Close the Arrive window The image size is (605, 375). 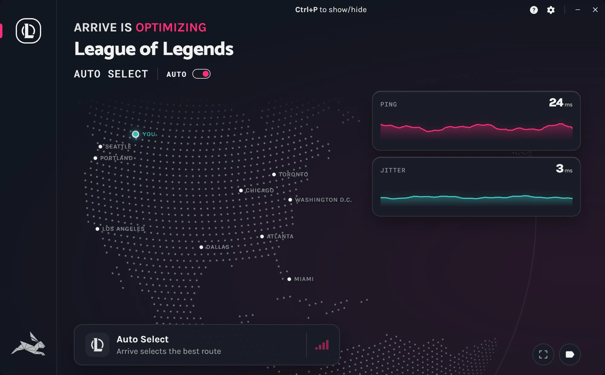(595, 10)
